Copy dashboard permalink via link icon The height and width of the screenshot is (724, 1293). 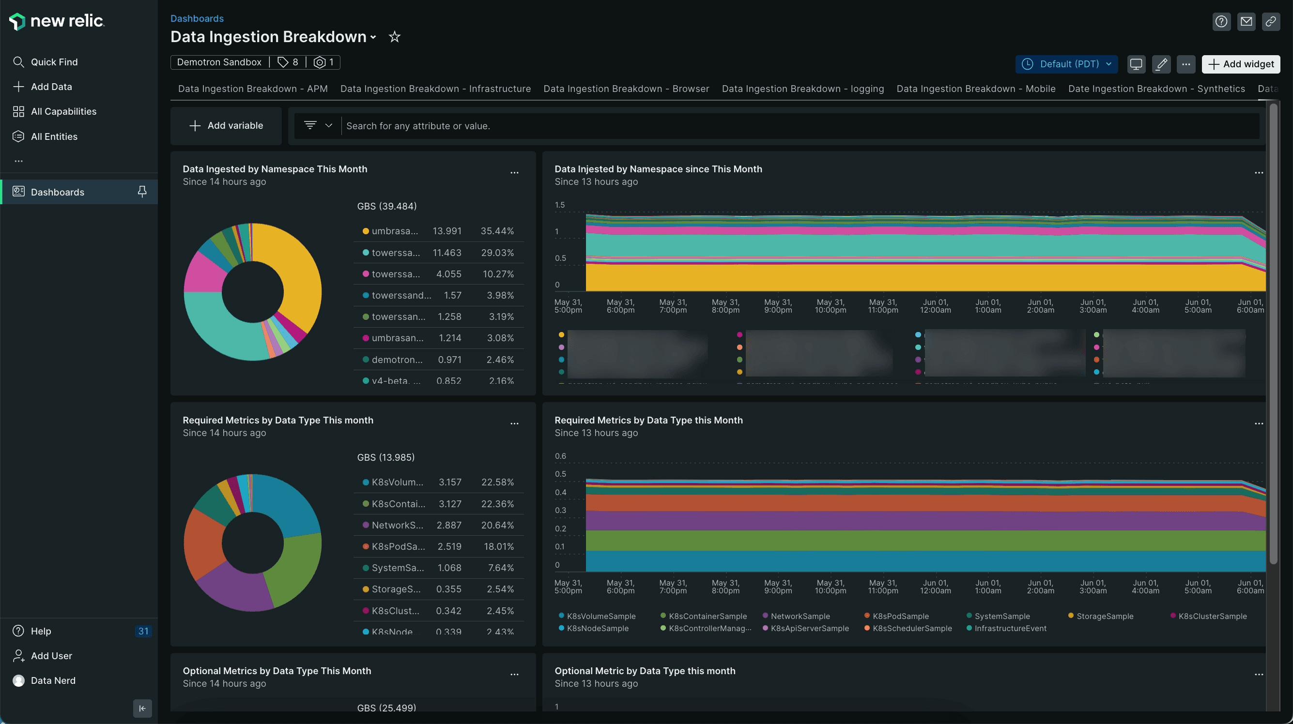(x=1271, y=22)
